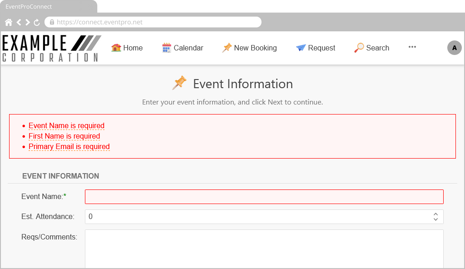The width and height of the screenshot is (465, 269).
Task: Click the 'First Name is required' error link
Action: coord(64,136)
